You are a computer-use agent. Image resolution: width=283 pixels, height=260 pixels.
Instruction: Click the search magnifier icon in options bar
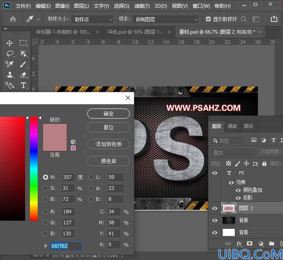click(x=243, y=19)
